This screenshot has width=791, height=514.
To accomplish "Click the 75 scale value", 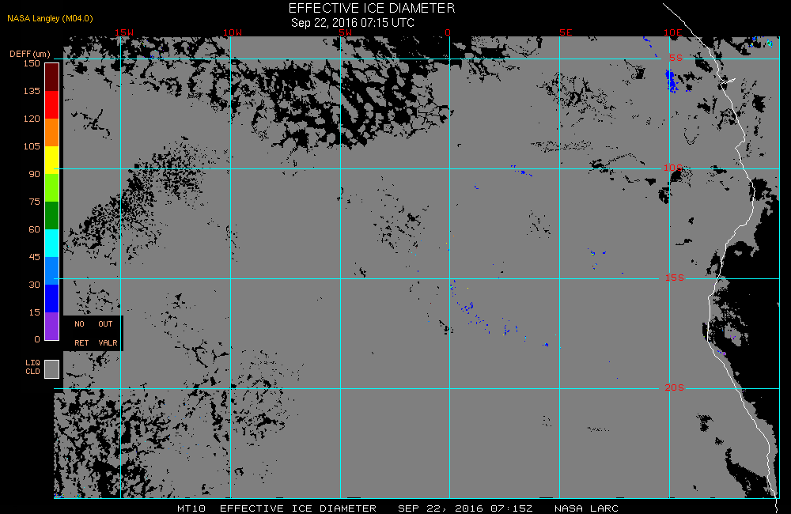I will [34, 202].
